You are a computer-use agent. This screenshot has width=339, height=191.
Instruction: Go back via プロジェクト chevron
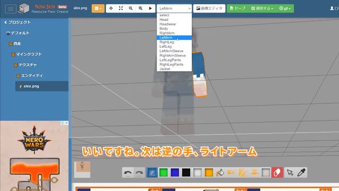[17, 22]
